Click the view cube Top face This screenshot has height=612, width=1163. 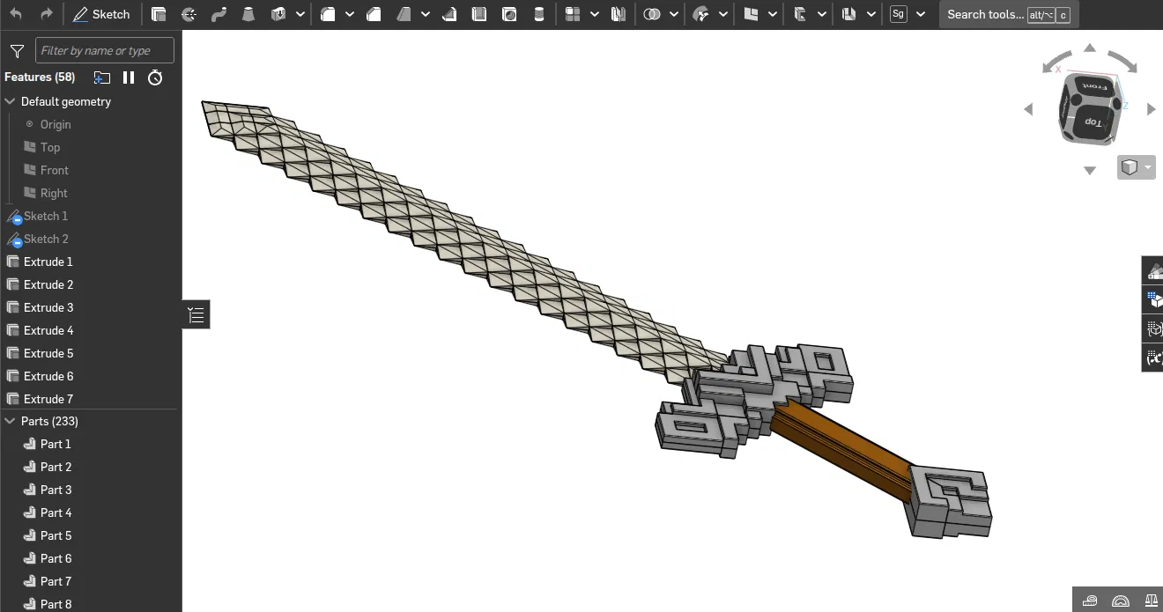[x=1093, y=122]
